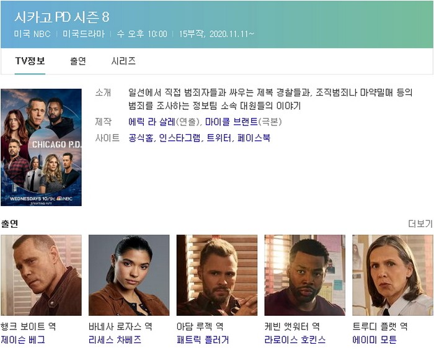434x350 pixels.
Task: Open the 트위터 link
Action: tap(219, 138)
